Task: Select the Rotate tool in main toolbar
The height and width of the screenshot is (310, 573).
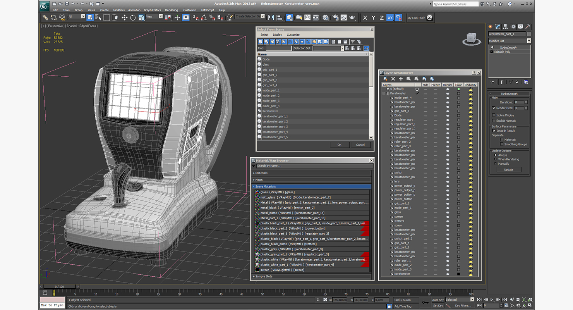Action: [x=133, y=17]
